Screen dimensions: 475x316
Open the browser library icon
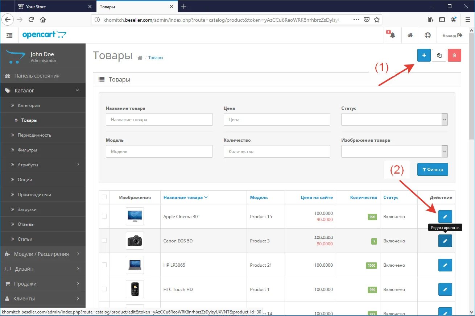pyautogui.click(x=430, y=20)
